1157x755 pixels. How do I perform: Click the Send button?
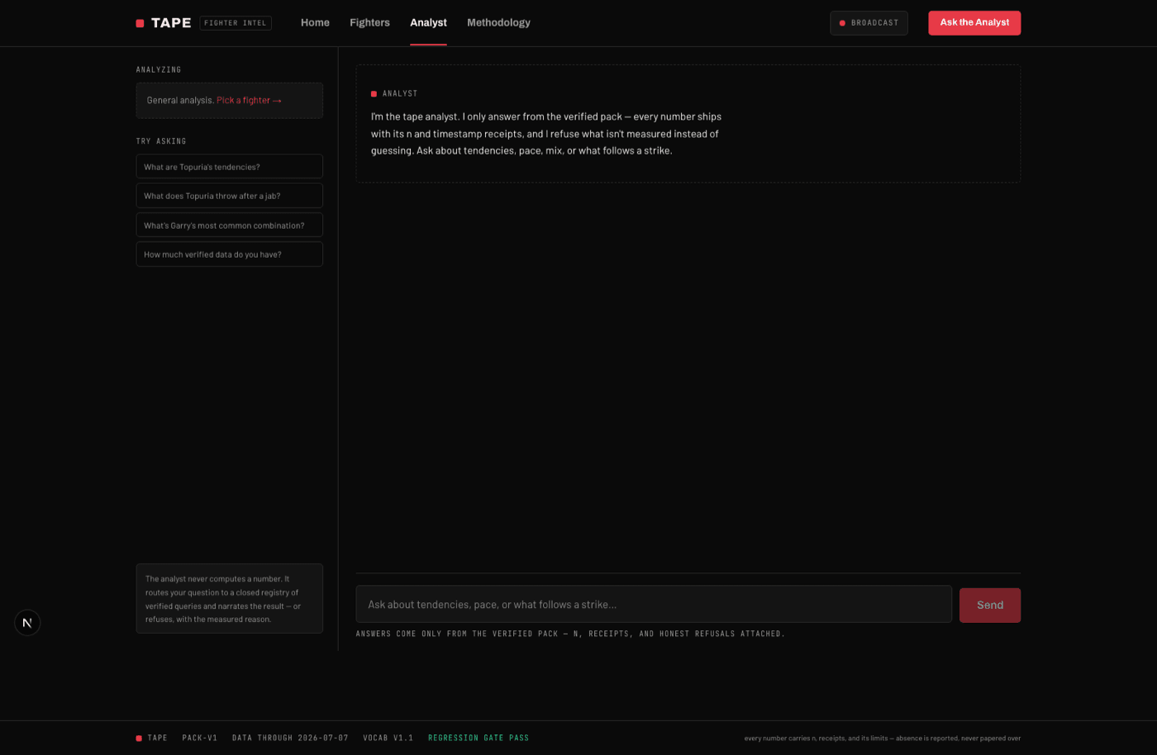990,605
